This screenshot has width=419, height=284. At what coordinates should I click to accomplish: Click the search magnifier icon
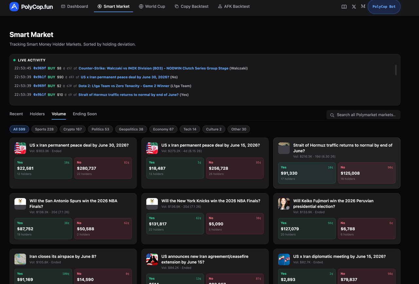pos(332,115)
